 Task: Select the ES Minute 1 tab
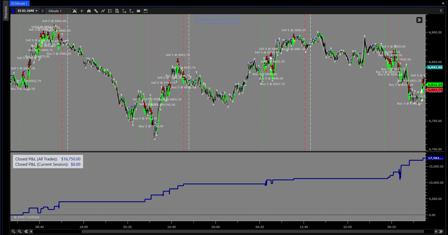tap(19, 4)
